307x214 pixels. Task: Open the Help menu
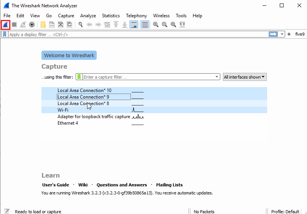[x=197, y=16]
